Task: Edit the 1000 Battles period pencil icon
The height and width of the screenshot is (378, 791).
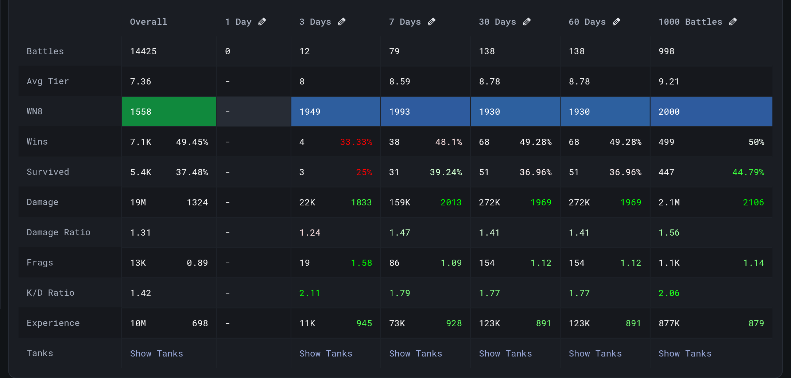Action: coord(733,22)
